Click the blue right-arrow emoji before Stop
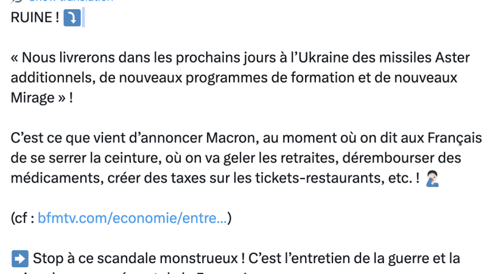487x274 pixels. tap(20, 258)
